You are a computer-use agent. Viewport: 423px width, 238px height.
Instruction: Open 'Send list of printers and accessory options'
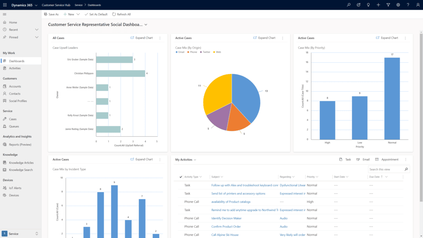click(x=238, y=193)
